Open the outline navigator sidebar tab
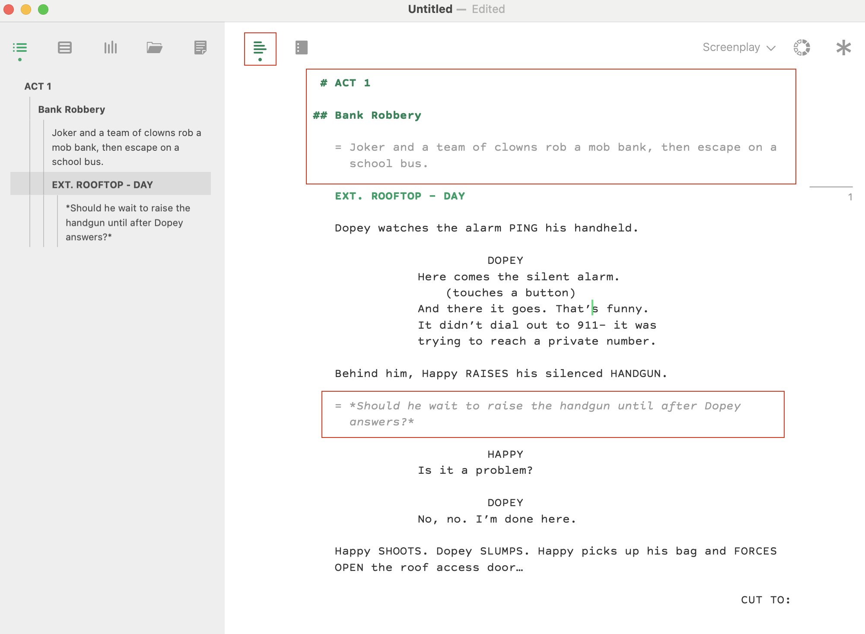This screenshot has width=865, height=634. (20, 48)
